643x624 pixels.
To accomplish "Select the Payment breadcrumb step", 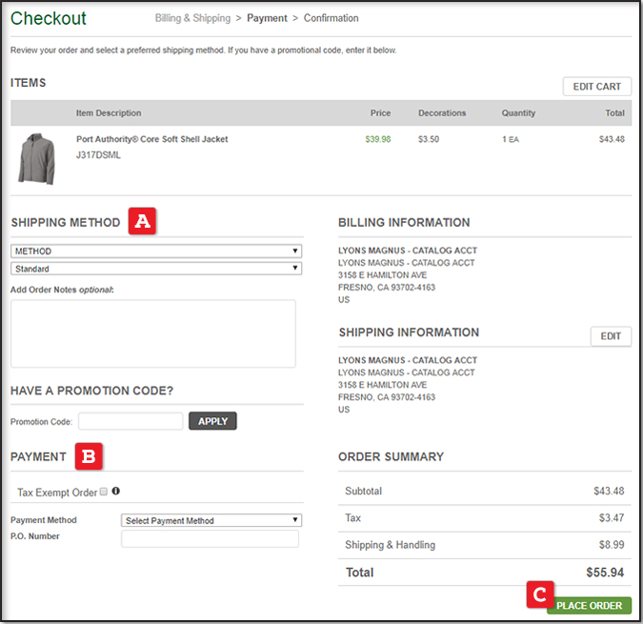I will tap(267, 18).
